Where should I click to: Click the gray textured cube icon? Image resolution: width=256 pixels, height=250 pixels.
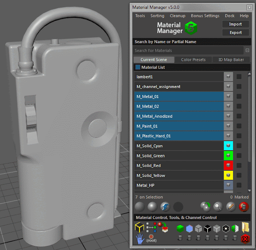198,228
